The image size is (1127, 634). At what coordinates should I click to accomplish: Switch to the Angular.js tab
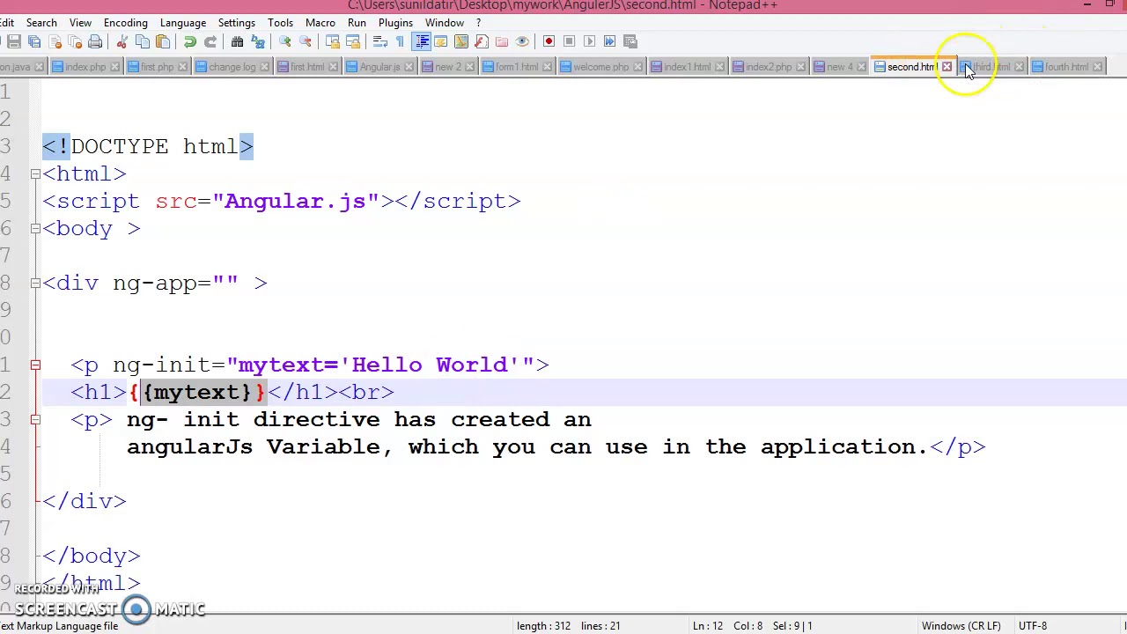(379, 67)
